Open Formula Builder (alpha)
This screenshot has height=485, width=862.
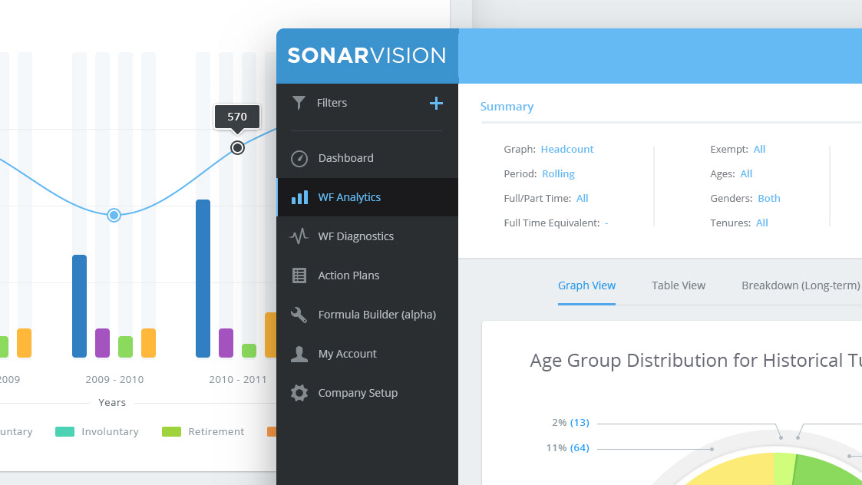tap(367, 315)
